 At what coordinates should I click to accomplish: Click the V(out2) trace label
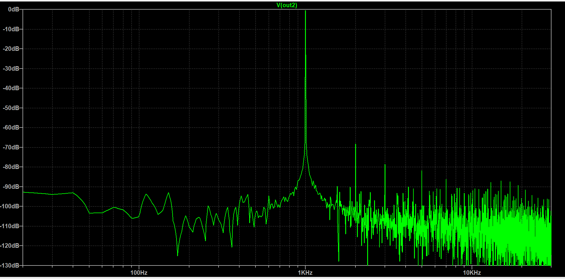[x=287, y=5]
